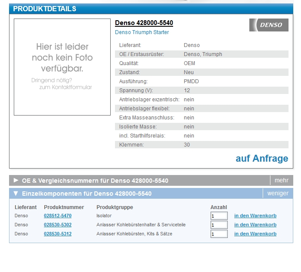Click the 'OE & Vergleichsnummern' header title

coord(95,181)
